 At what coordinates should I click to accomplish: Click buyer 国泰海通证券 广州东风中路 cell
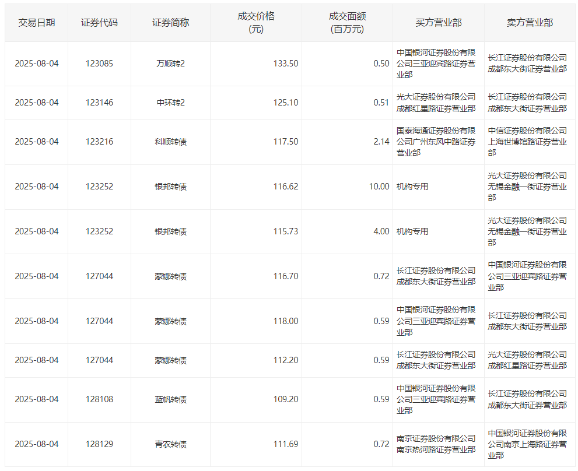436,142
